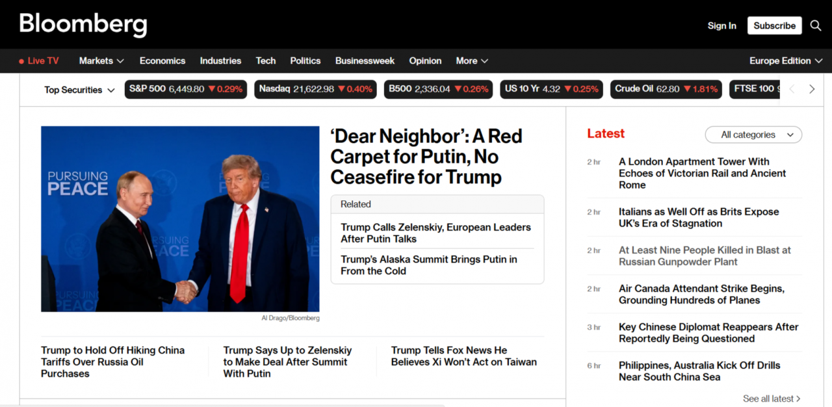The width and height of the screenshot is (832, 407).
Task: Open 'Trump's Alaska Summit Brings Putin' related story
Action: (429, 265)
